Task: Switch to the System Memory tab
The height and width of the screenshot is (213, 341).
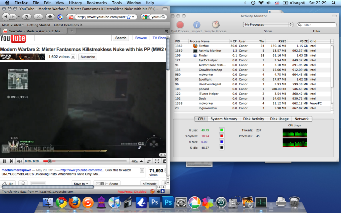Action: pos(224,119)
